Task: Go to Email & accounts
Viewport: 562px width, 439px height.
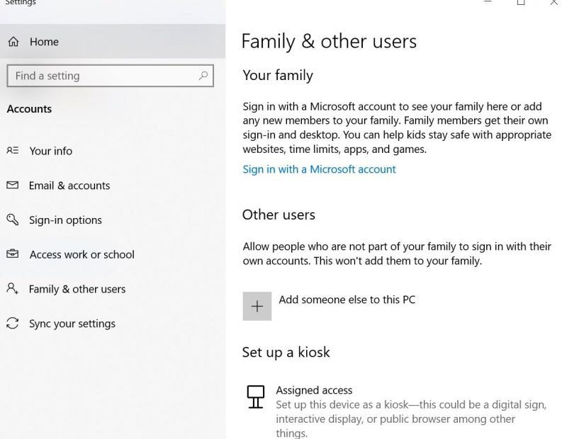Action: point(69,186)
